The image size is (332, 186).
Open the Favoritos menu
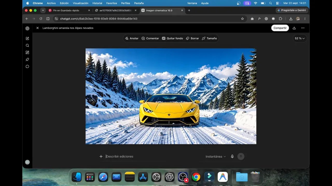(112, 3)
